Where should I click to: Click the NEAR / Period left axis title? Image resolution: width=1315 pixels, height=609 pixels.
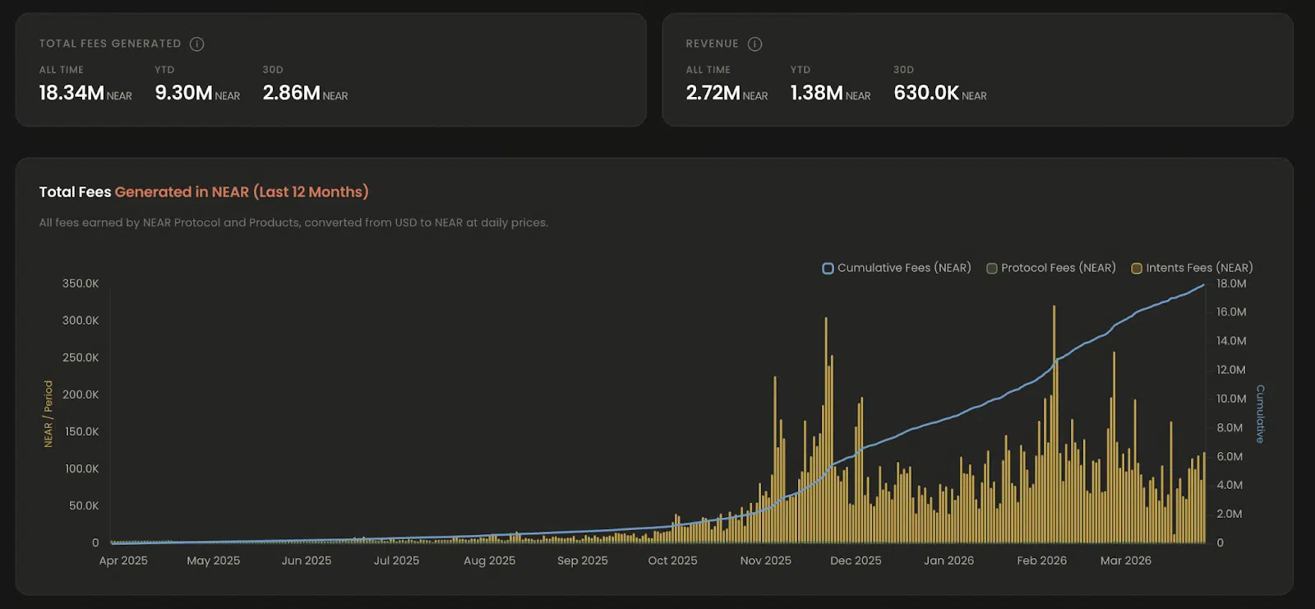(x=48, y=413)
